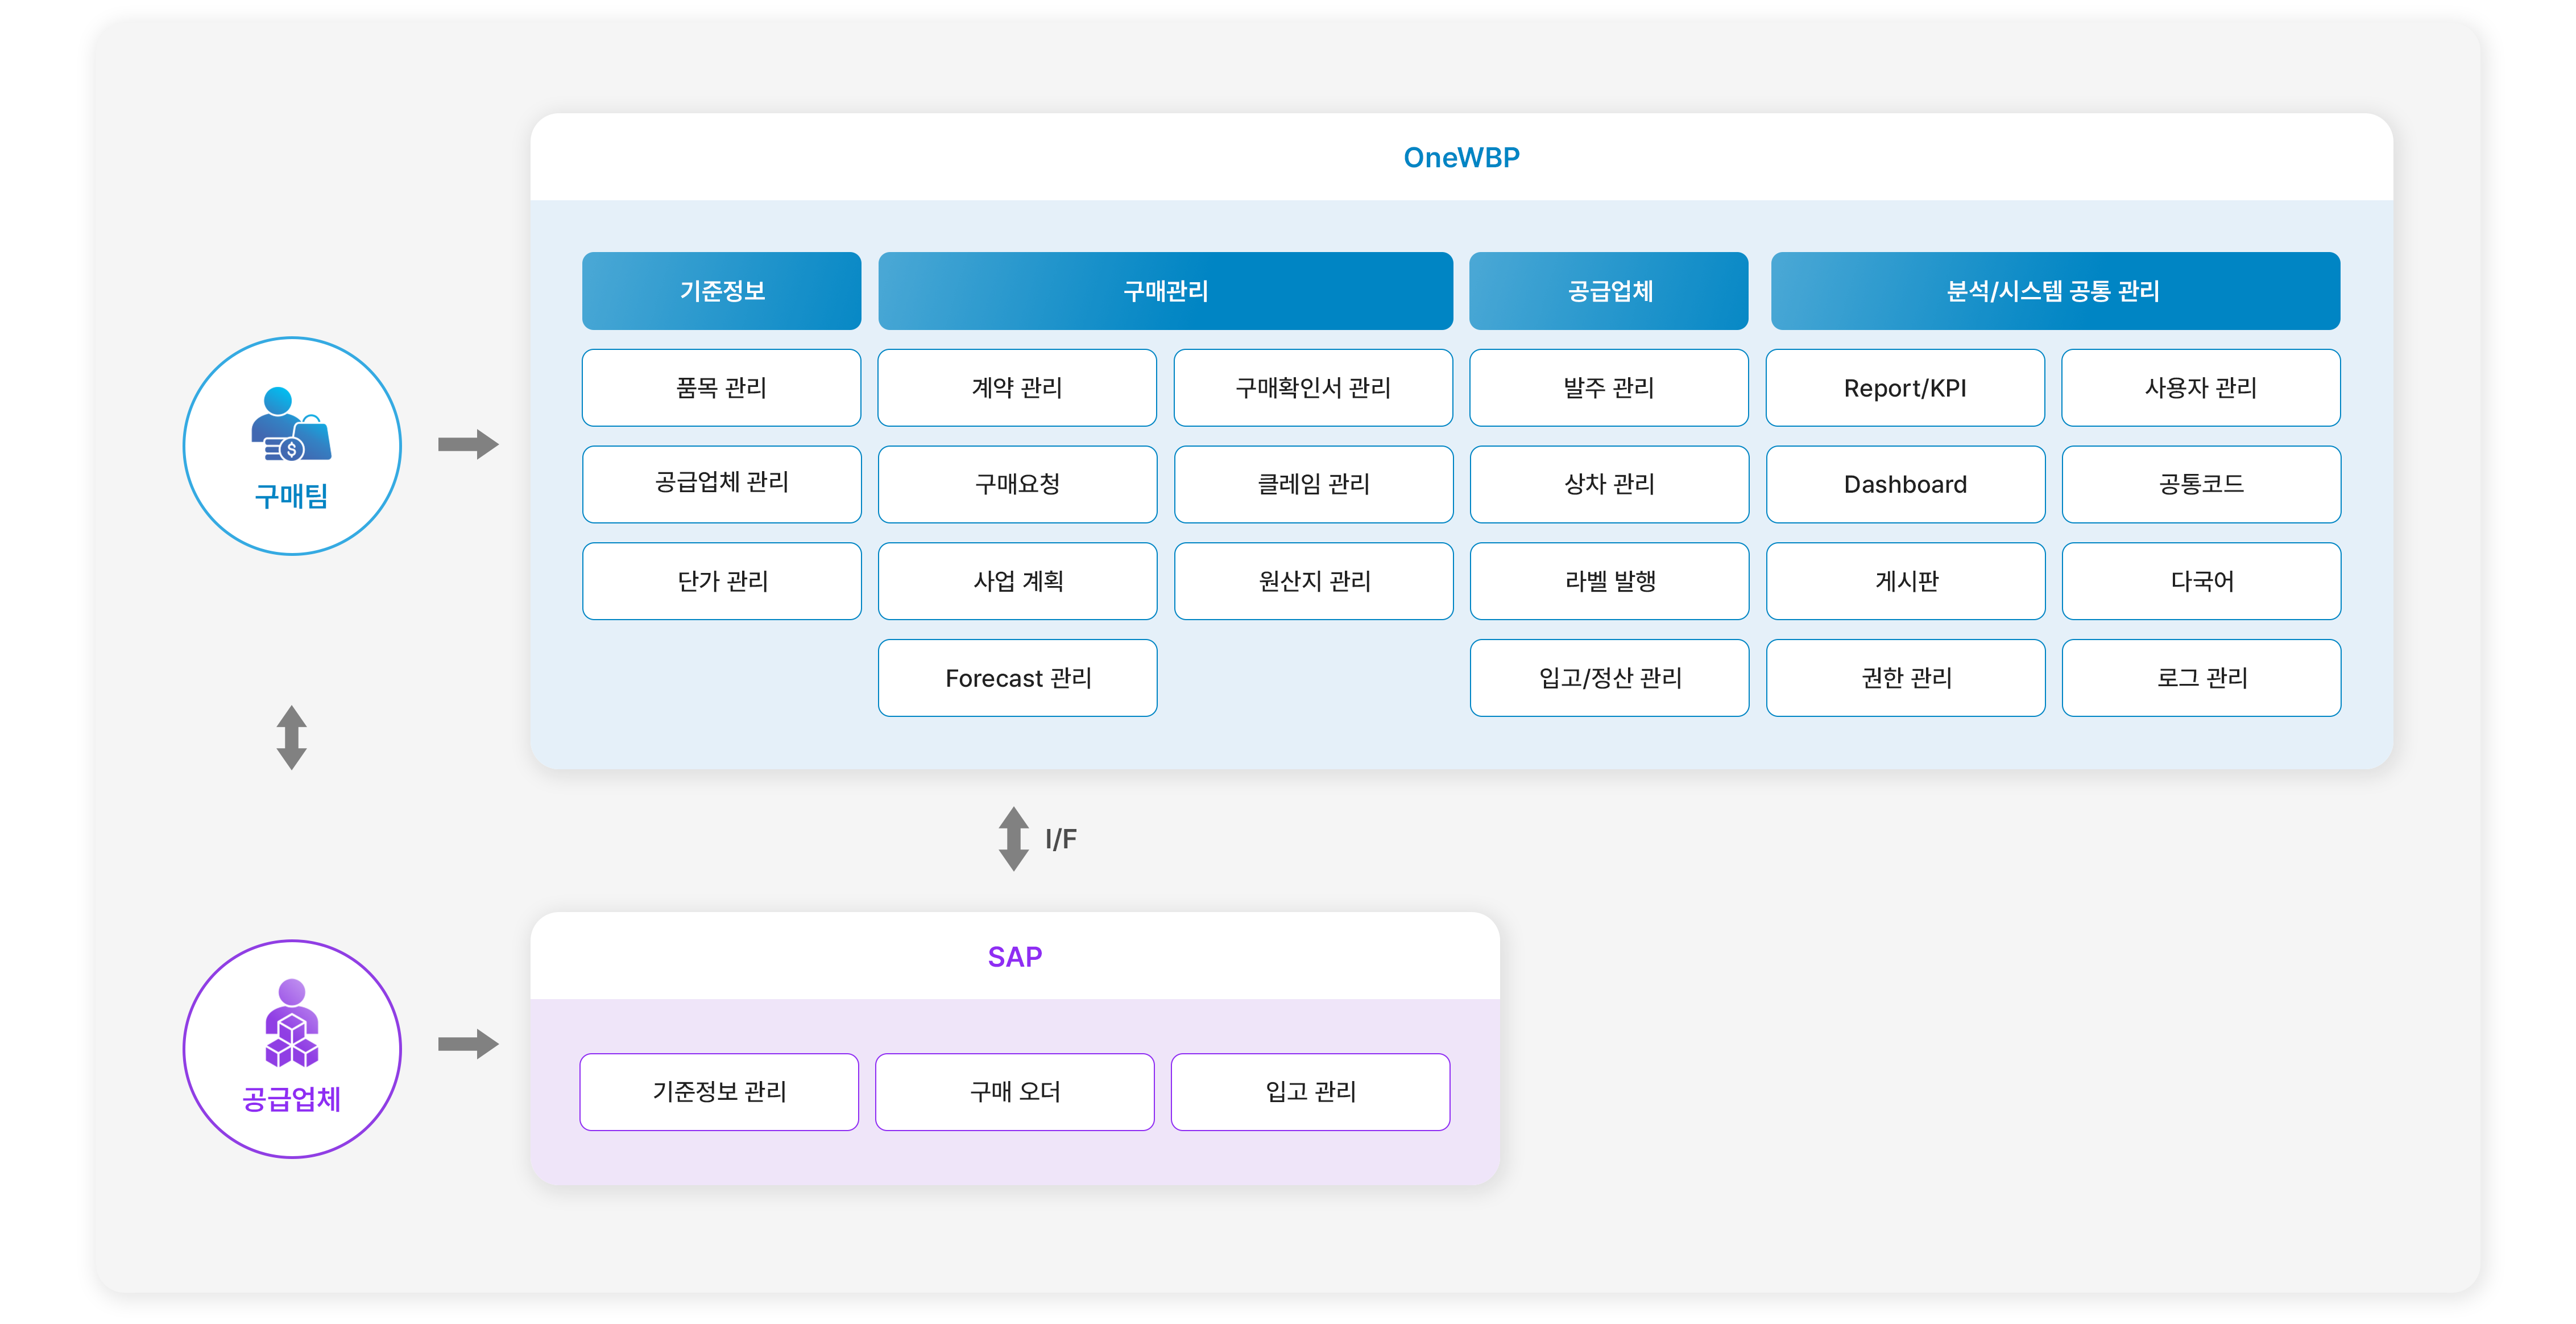
Task: Open the 품목 관리 box
Action: pyautogui.click(x=721, y=387)
